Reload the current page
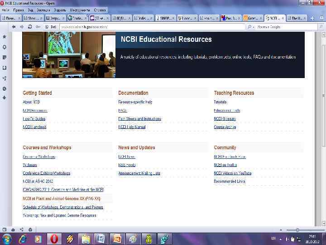The image size is (326, 245). click(30, 27)
